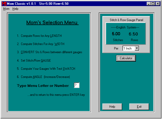162x119 pixels.
Task: Focus the menu letter or number input box
Action: click(77, 85)
